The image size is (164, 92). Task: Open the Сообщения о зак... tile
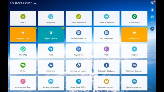pos(79,67)
